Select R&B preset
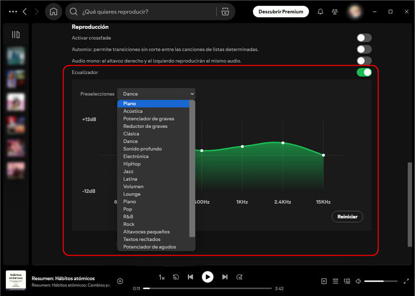This screenshot has width=415, height=296. tap(153, 217)
